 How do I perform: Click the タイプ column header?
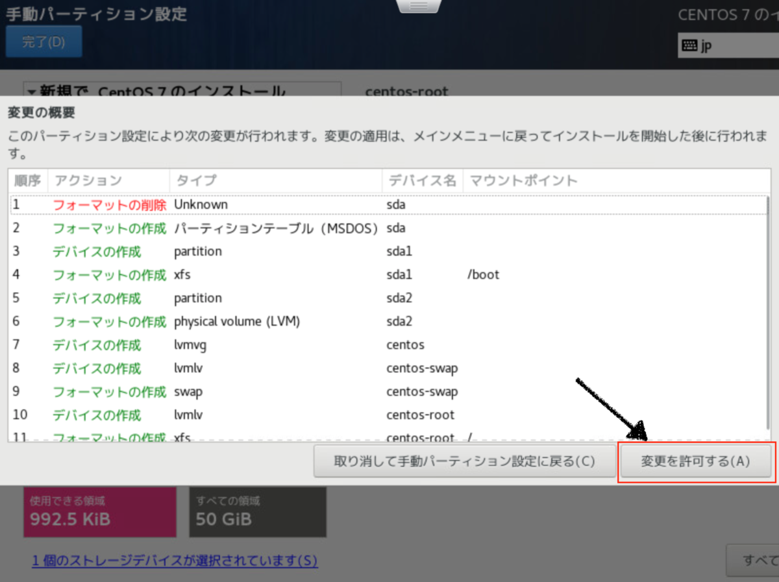(x=276, y=180)
